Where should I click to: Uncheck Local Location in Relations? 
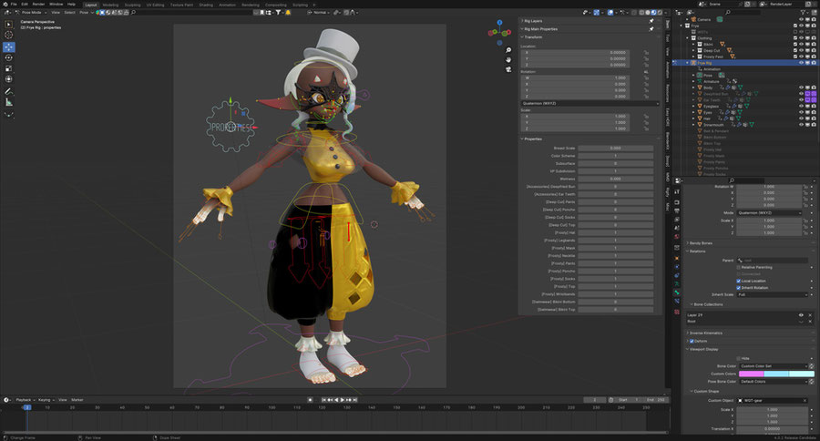coord(738,281)
